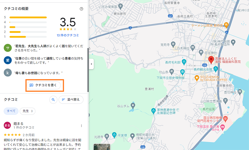Click 下関市立歴史博物館 museum marker
This screenshot has width=249, height=150.
[x=182, y=73]
